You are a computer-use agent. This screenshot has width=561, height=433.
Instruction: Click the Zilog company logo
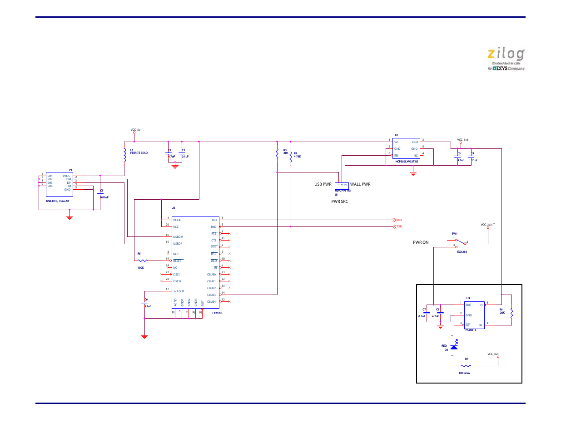(x=506, y=59)
